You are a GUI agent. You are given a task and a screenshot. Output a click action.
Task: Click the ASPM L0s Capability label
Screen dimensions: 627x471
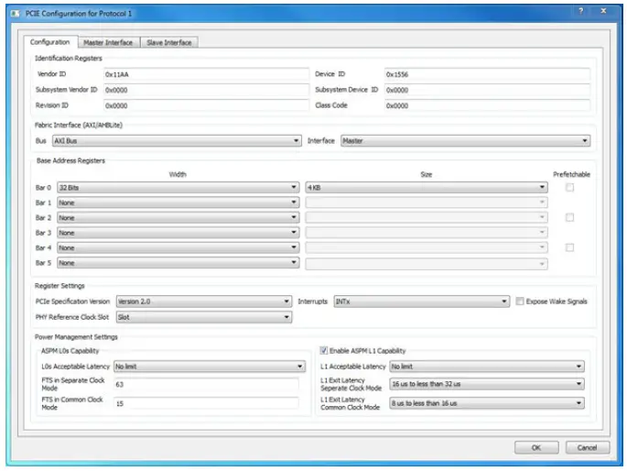click(70, 351)
